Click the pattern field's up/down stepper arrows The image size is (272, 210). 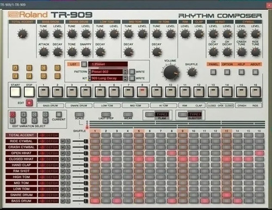click(125, 72)
